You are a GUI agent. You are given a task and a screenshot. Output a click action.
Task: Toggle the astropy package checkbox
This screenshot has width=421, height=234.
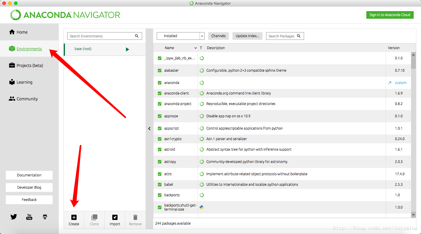160,162
